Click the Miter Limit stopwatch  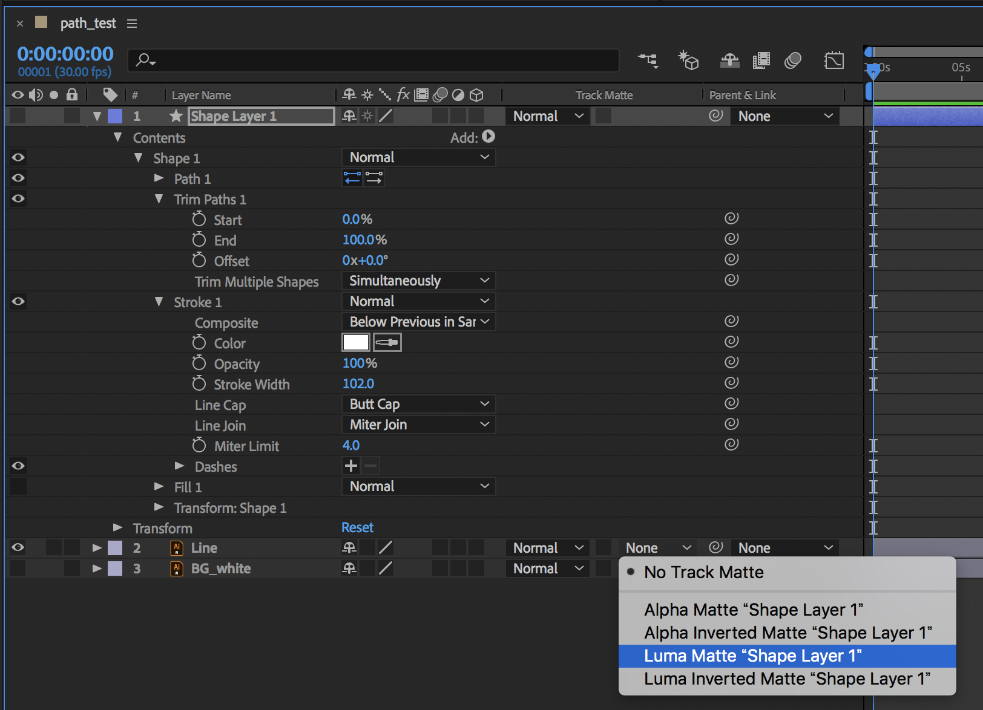coord(199,445)
